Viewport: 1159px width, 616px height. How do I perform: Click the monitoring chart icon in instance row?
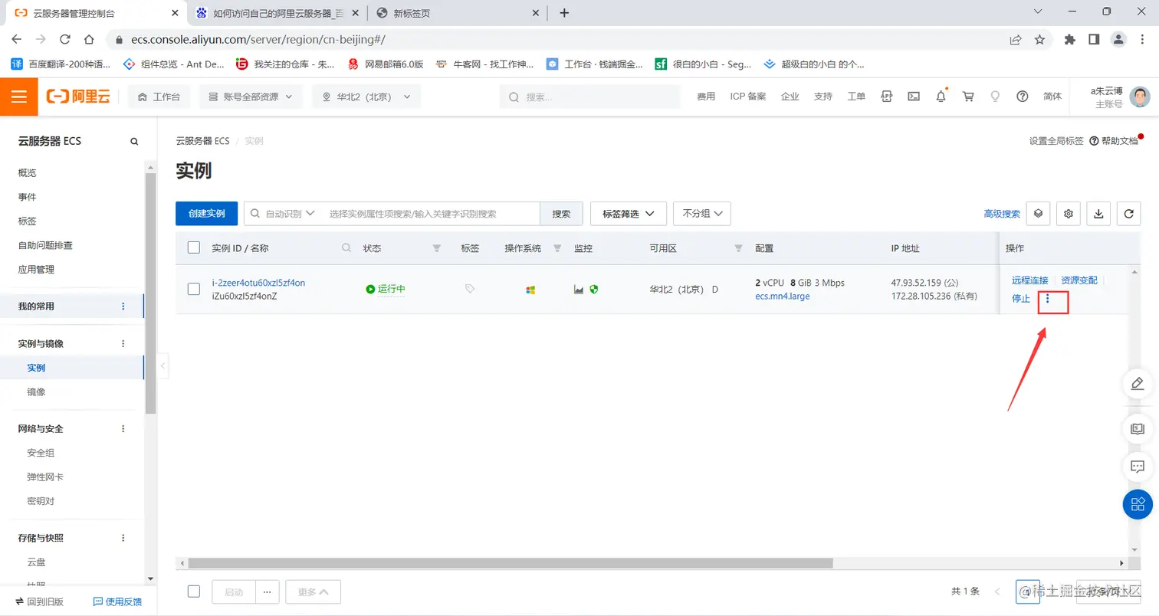click(579, 290)
